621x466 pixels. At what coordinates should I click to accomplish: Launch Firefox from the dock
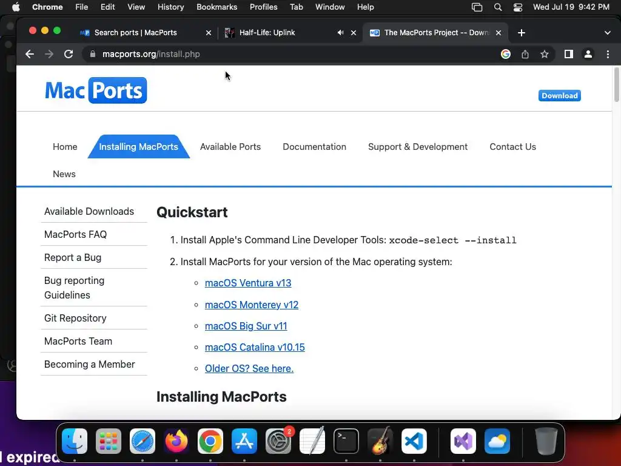176,441
